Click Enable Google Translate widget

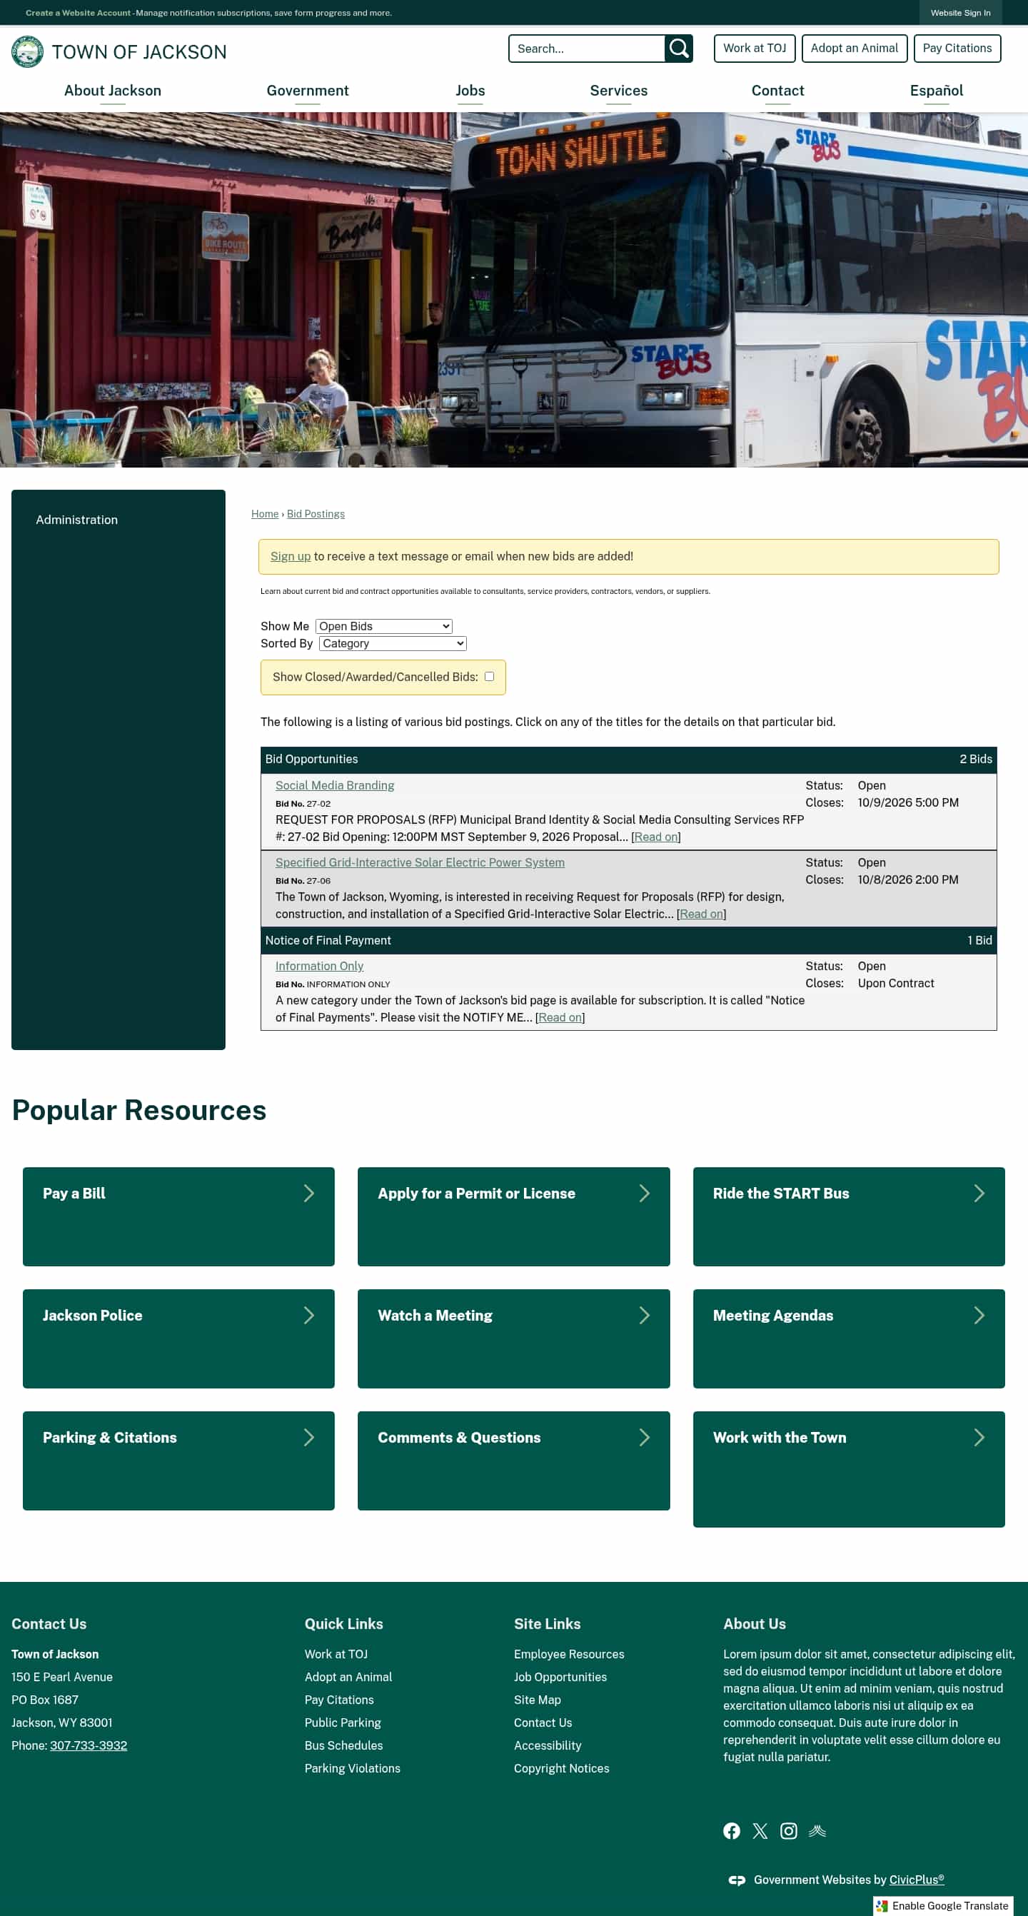coord(942,1905)
